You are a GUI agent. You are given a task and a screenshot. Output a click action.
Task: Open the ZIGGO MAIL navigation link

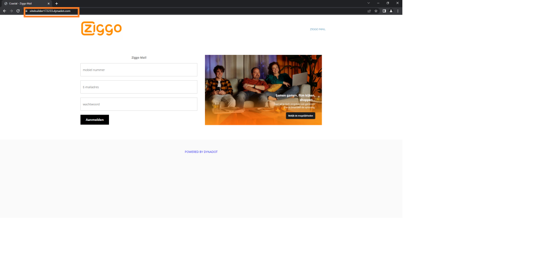[317, 29]
